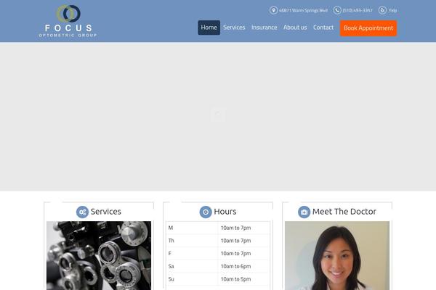Image resolution: width=436 pixels, height=290 pixels.
Task: Open the Contact menu item
Action: [323, 28]
